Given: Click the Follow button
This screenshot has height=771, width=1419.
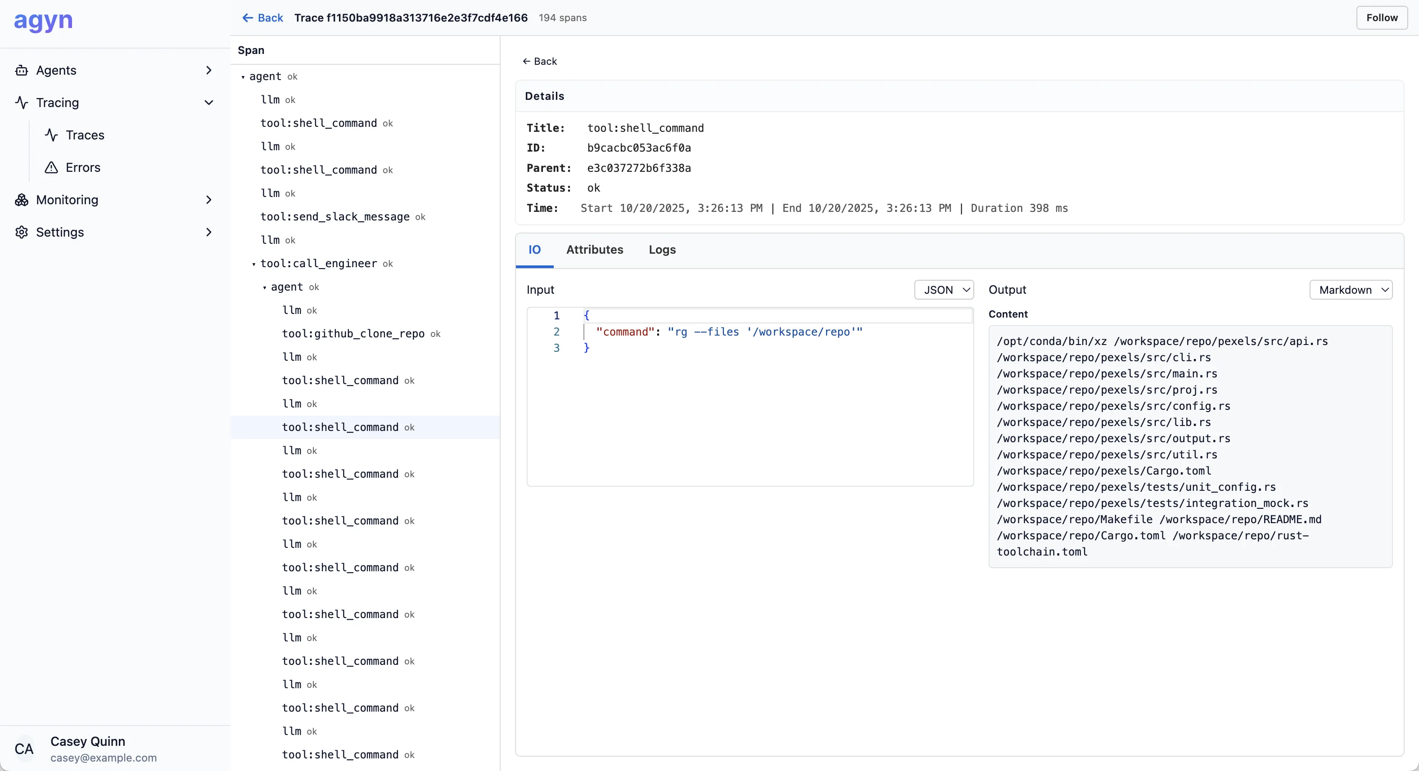Looking at the screenshot, I should pyautogui.click(x=1381, y=18).
